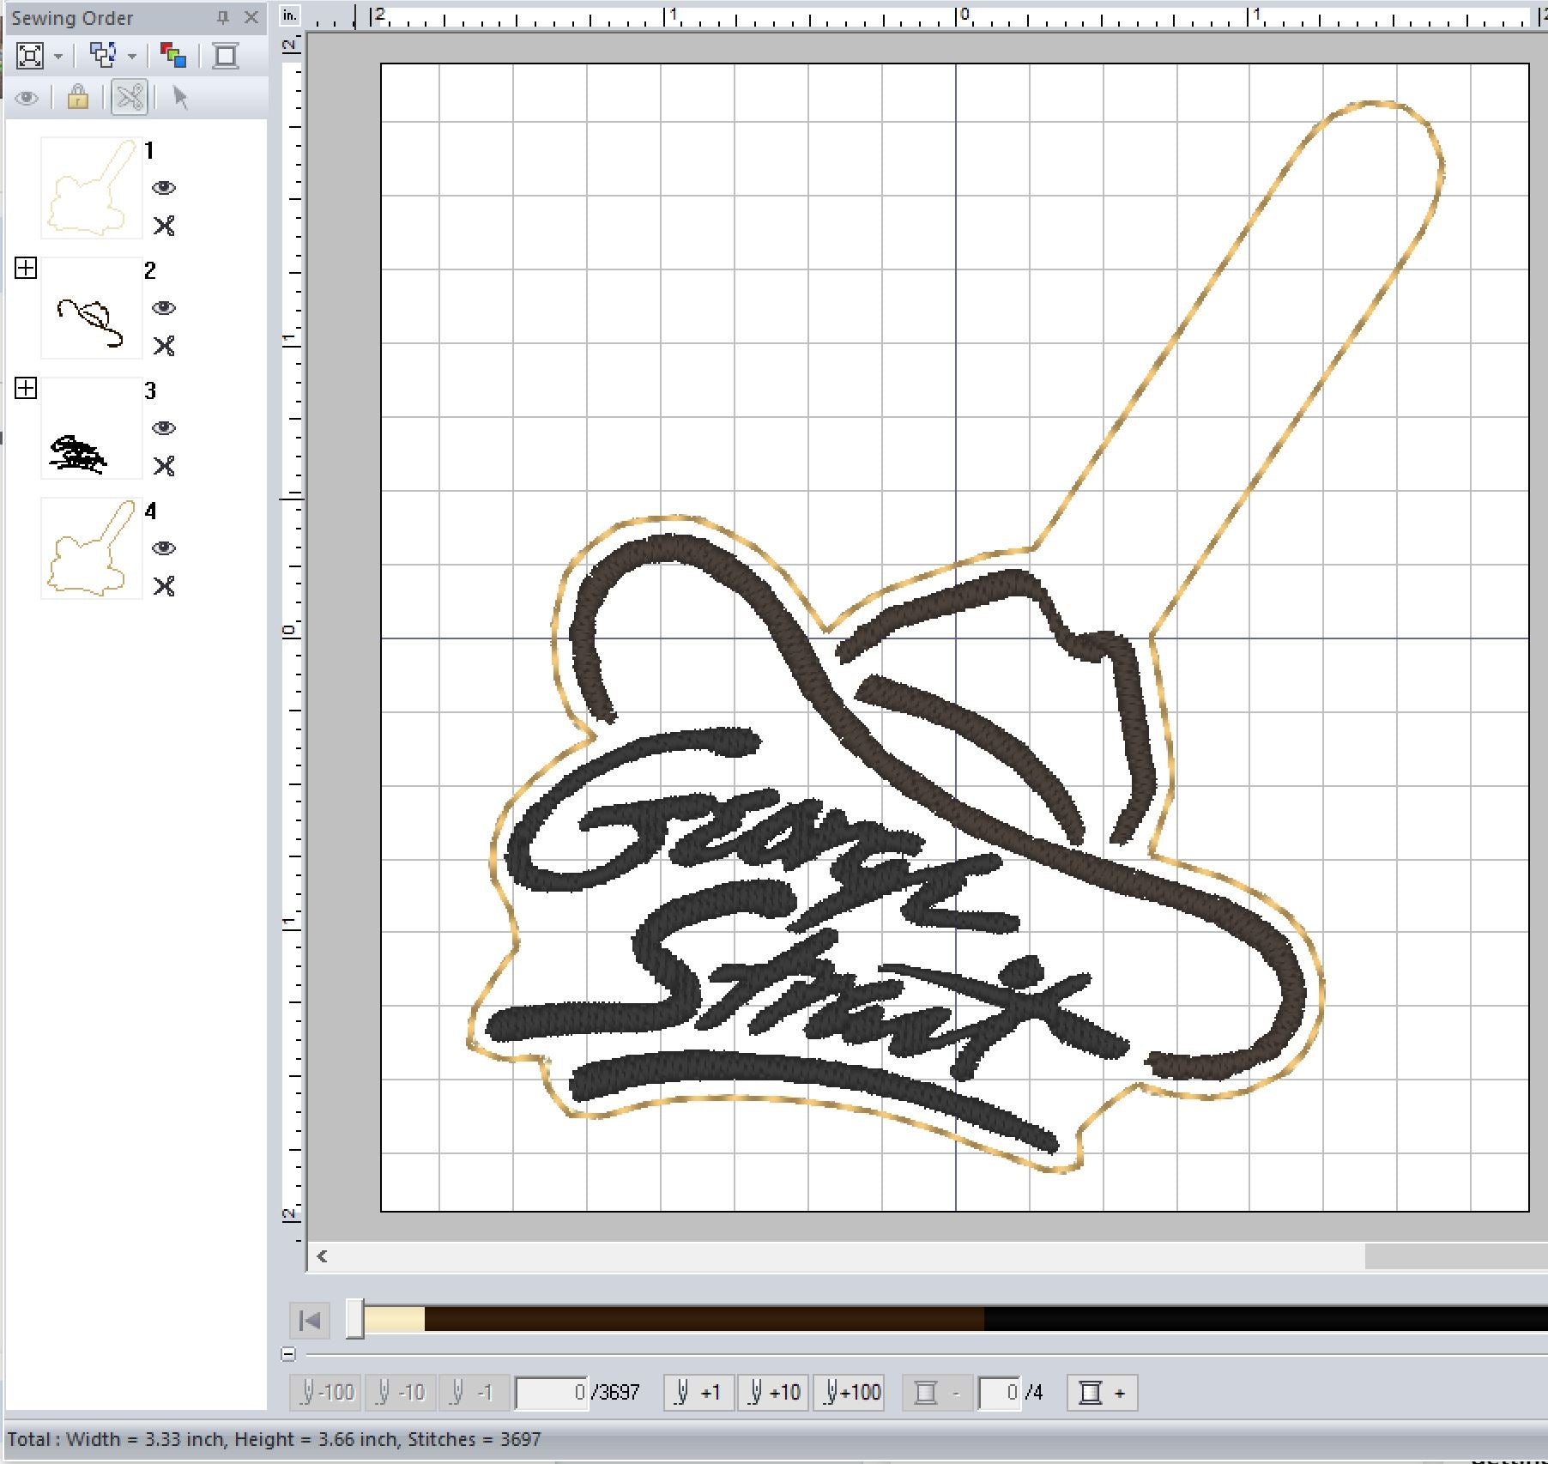The height and width of the screenshot is (1464, 1548).
Task: Click the stitch simulator slider handle
Action: [354, 1319]
